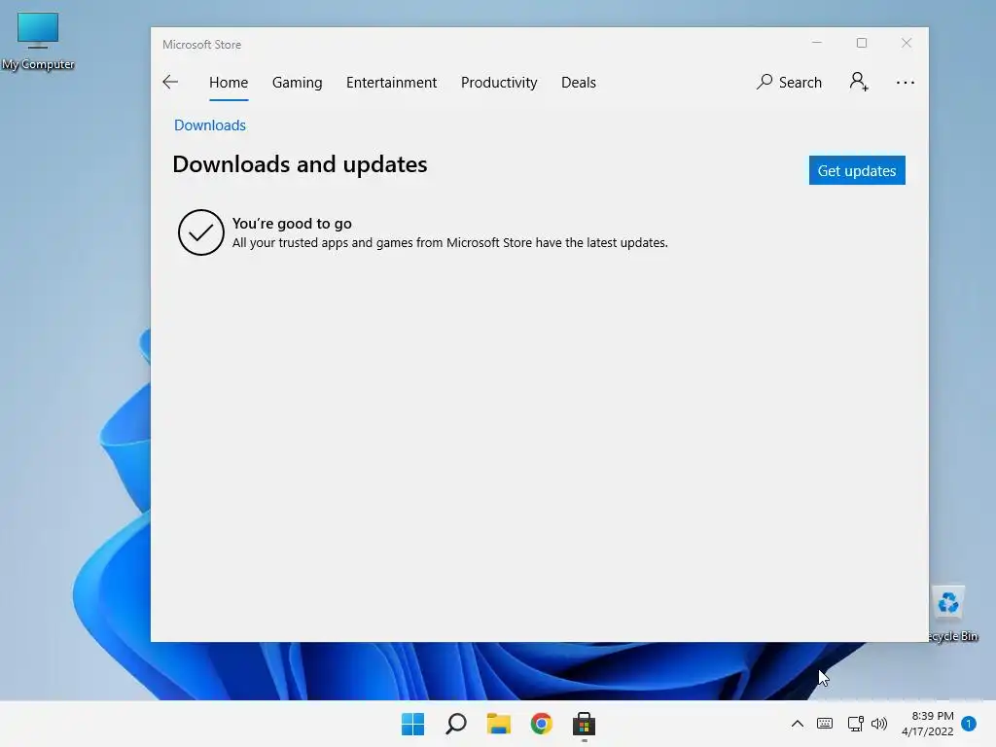Open the notification badge showing 1
Screen dimensions: 996x747
click(969, 724)
